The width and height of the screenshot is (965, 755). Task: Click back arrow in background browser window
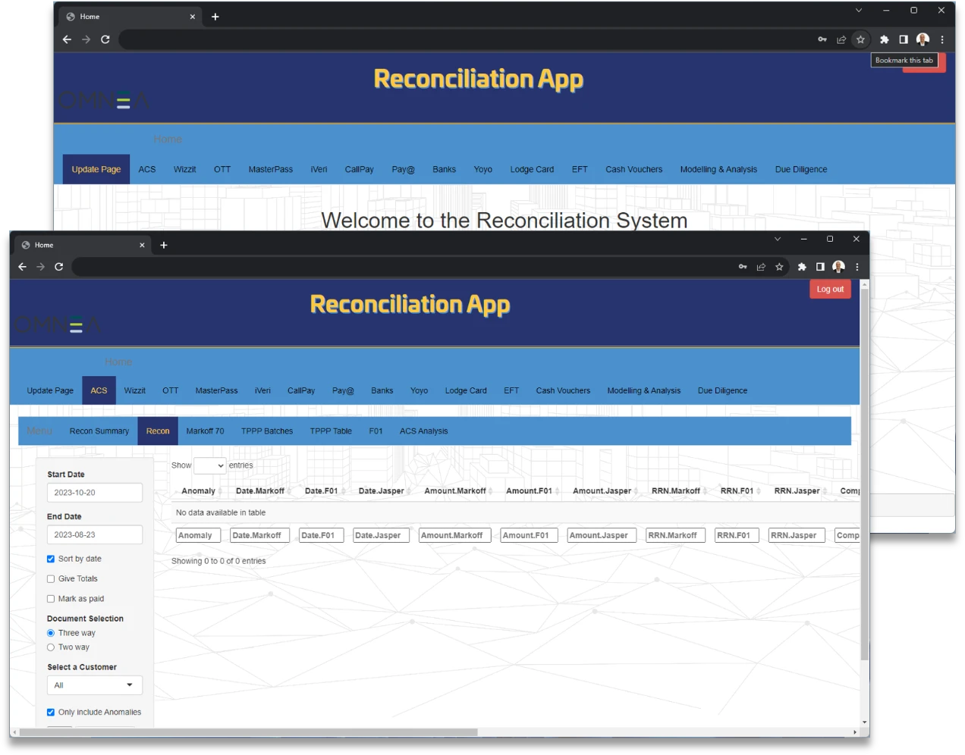pyautogui.click(x=67, y=39)
